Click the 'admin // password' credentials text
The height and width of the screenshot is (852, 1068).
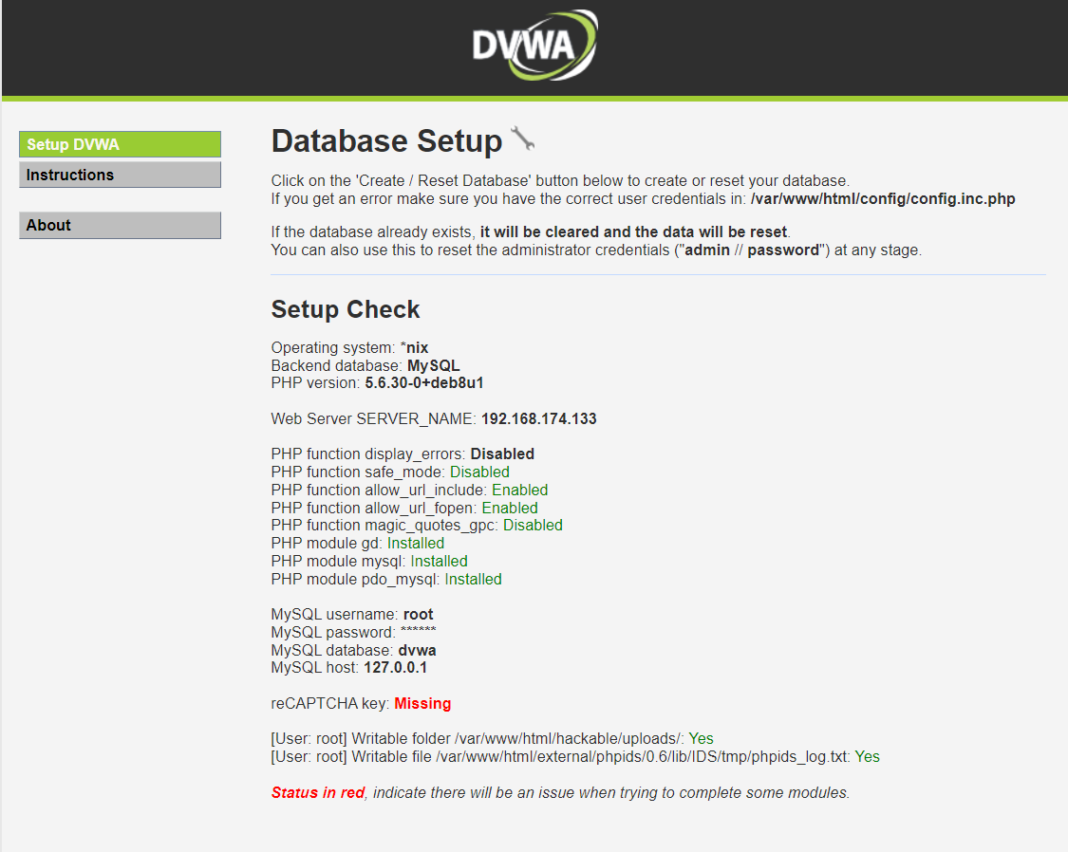tap(752, 250)
